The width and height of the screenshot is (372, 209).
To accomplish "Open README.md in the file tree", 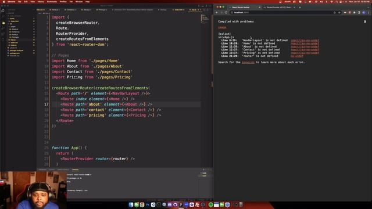I will (14, 56).
